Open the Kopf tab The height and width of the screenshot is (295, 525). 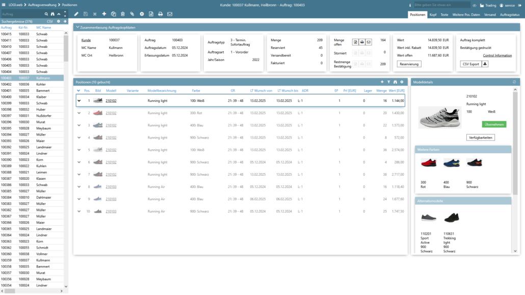(x=433, y=15)
